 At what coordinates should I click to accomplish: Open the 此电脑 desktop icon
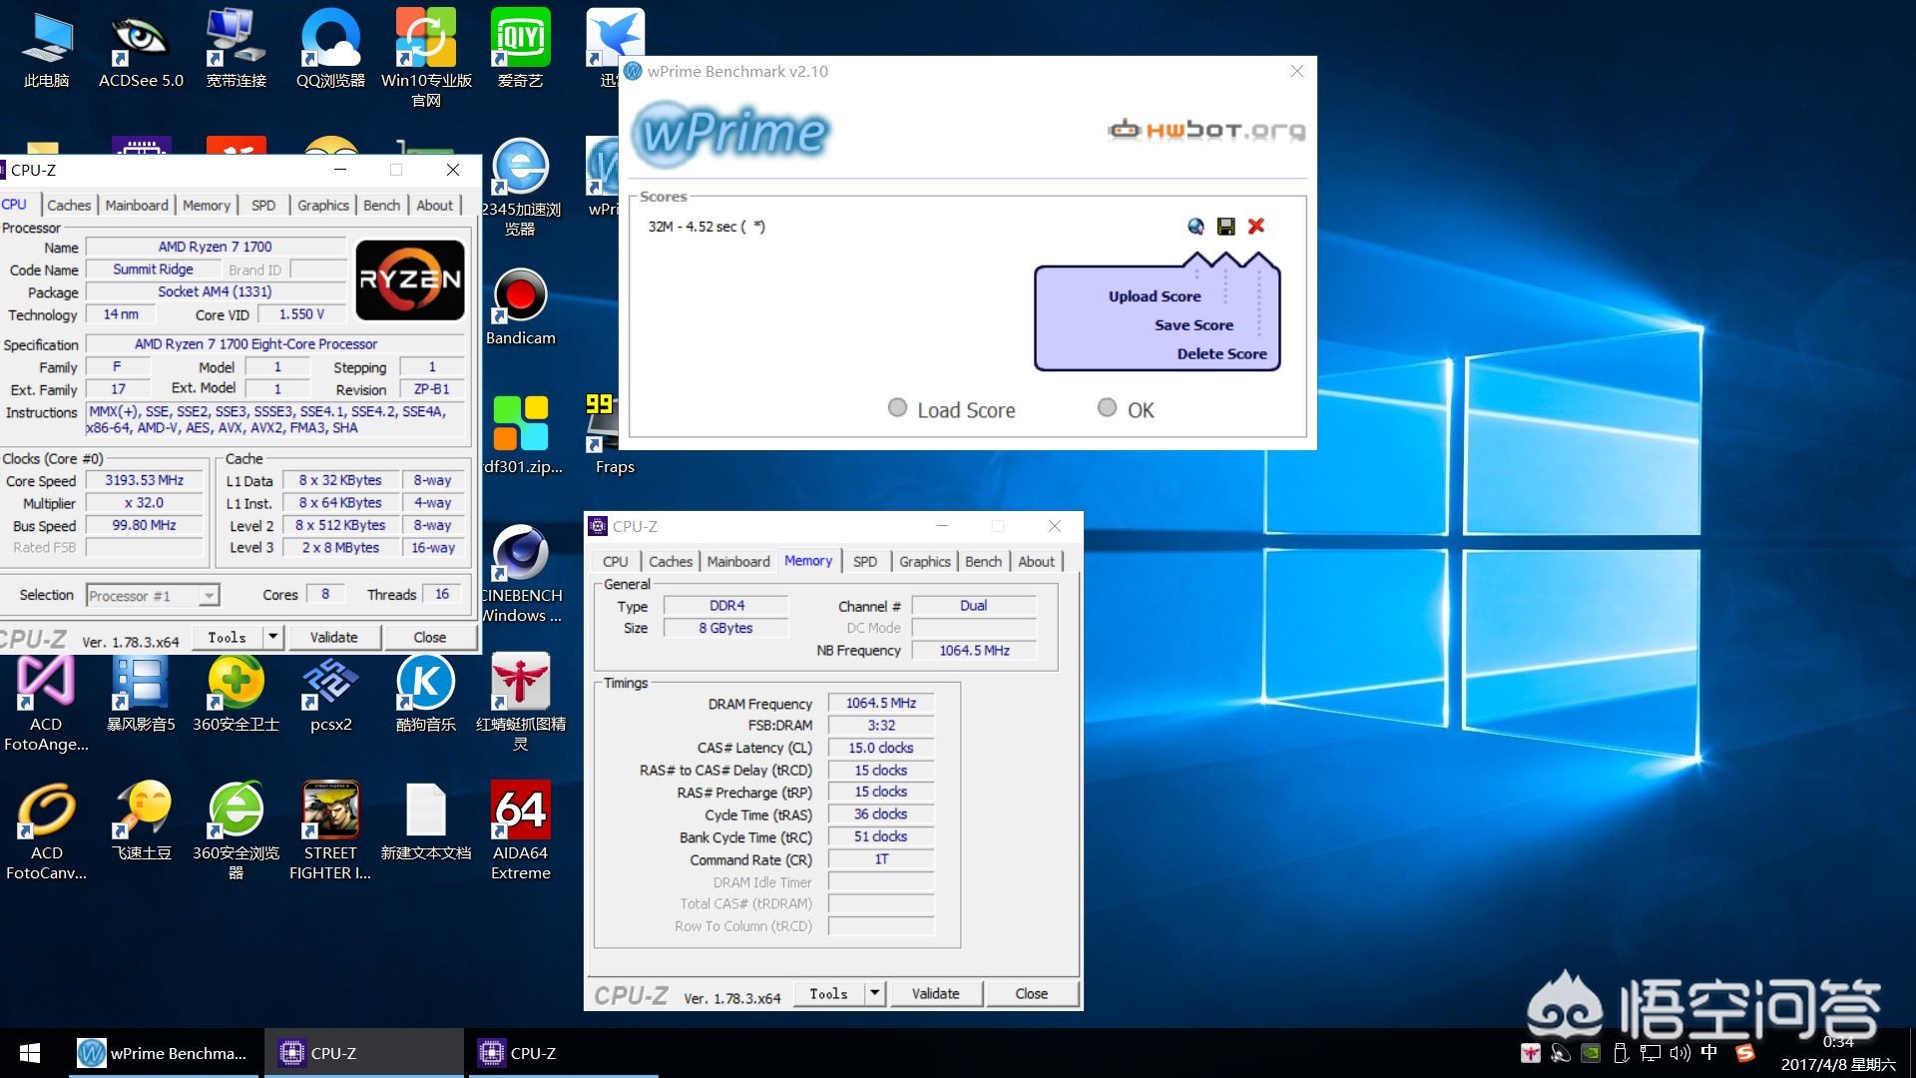46,48
